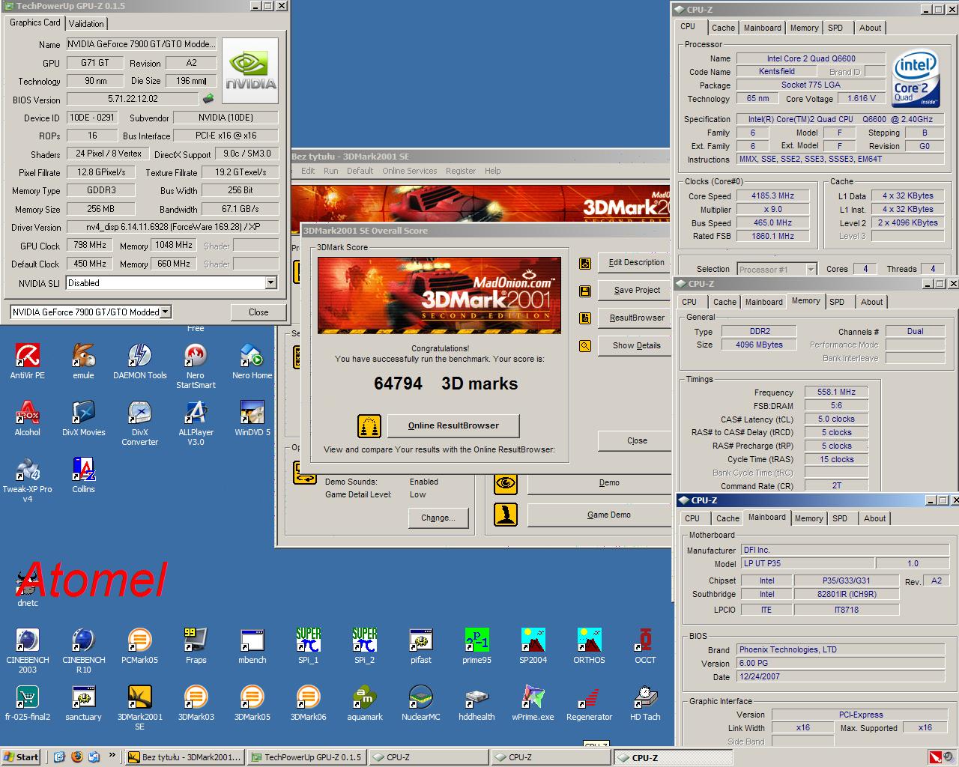Close the GPU-Z window via Close button

click(x=258, y=312)
